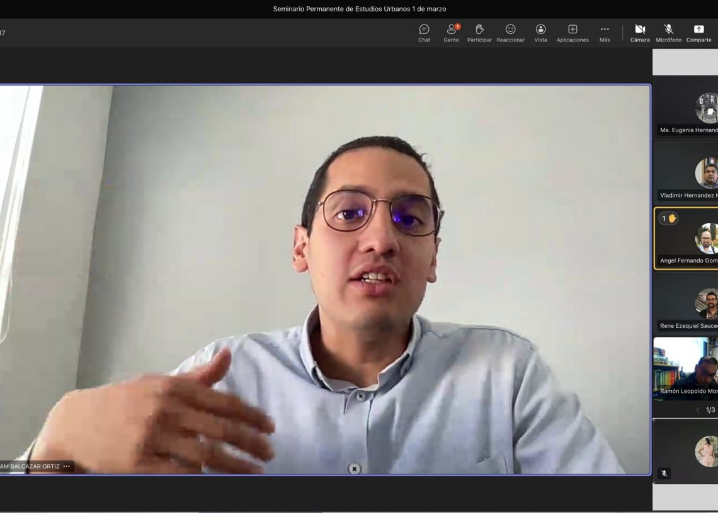This screenshot has height=513, width=718.
Task: Click the muted mic icon on self tile
Action: pos(664,473)
